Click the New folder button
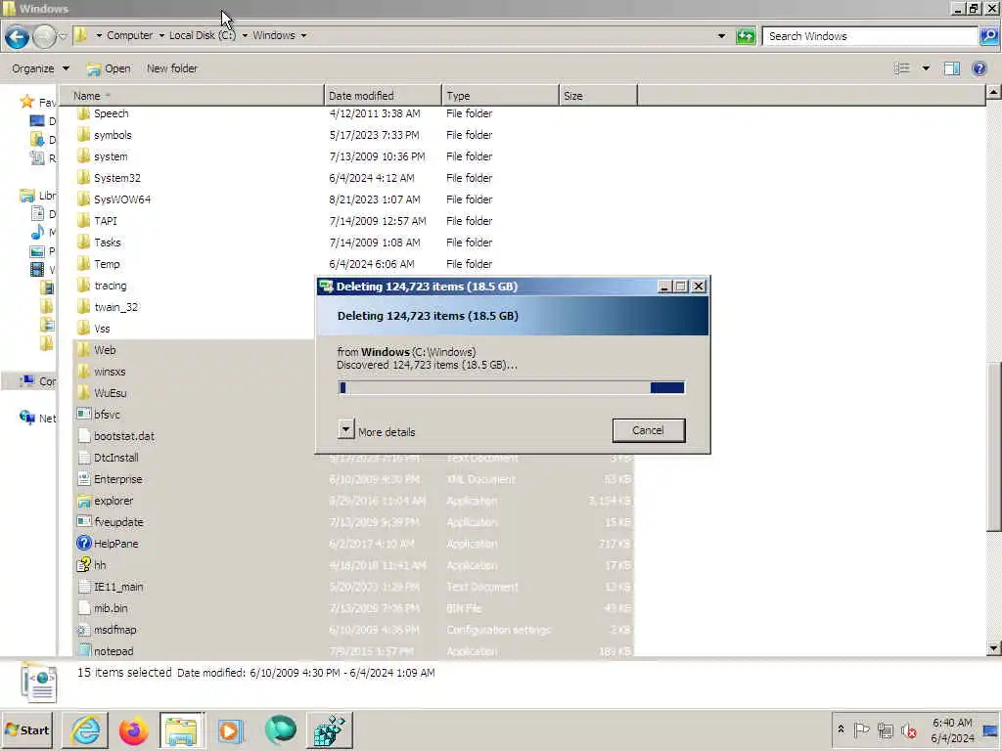Image resolution: width=1002 pixels, height=751 pixels. (x=172, y=68)
